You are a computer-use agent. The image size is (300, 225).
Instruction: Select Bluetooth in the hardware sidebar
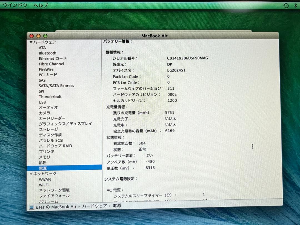pos(47,53)
